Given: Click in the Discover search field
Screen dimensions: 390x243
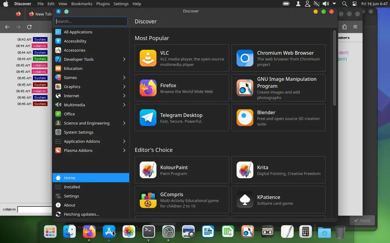Looking at the screenshot, I should pos(91,21).
